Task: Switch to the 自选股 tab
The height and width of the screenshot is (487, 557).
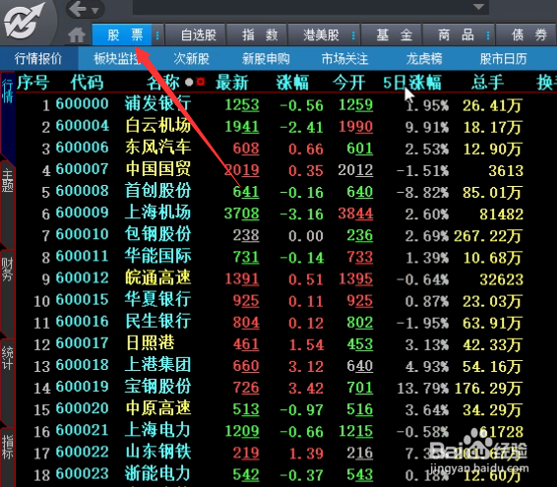Action: (196, 34)
